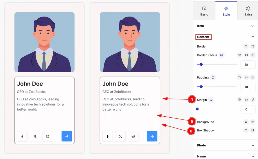
Task: Select the first card's profile photo
Action: coord(44,42)
